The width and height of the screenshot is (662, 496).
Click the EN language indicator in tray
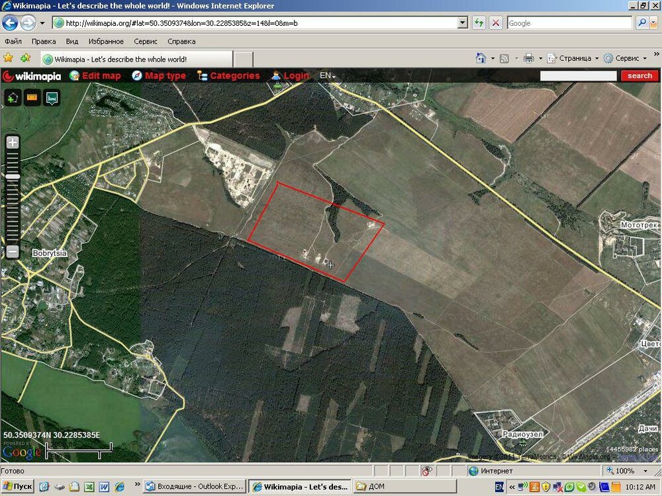point(499,487)
